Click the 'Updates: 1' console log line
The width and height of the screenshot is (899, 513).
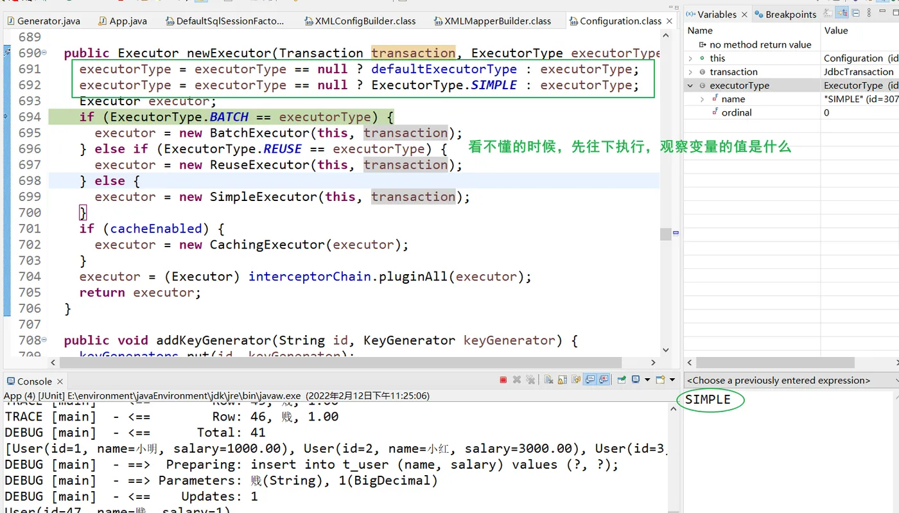click(131, 496)
